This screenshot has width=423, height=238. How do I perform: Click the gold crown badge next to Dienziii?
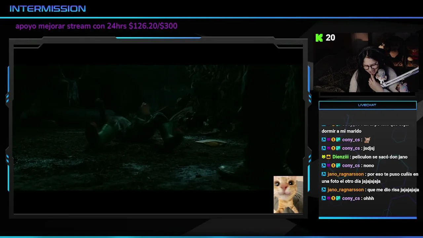pyautogui.click(x=328, y=157)
